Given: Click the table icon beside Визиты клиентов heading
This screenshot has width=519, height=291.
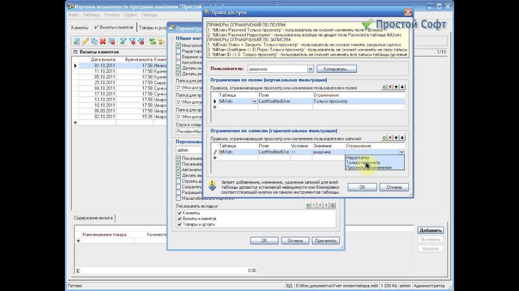Looking at the screenshot, I should click(x=75, y=52).
